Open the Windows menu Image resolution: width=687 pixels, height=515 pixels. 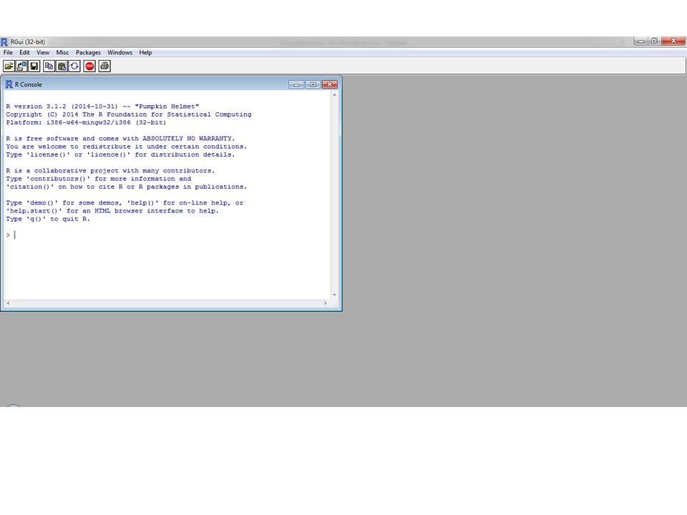(120, 52)
